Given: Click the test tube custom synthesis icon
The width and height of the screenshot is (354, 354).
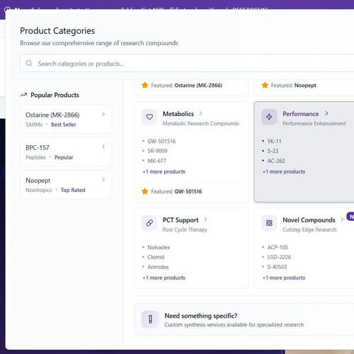Looking at the screenshot, I should tap(150, 319).
